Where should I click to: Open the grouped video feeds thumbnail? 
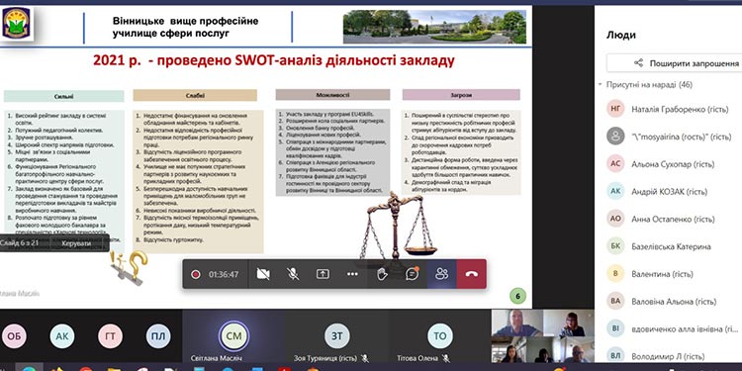[542, 336]
